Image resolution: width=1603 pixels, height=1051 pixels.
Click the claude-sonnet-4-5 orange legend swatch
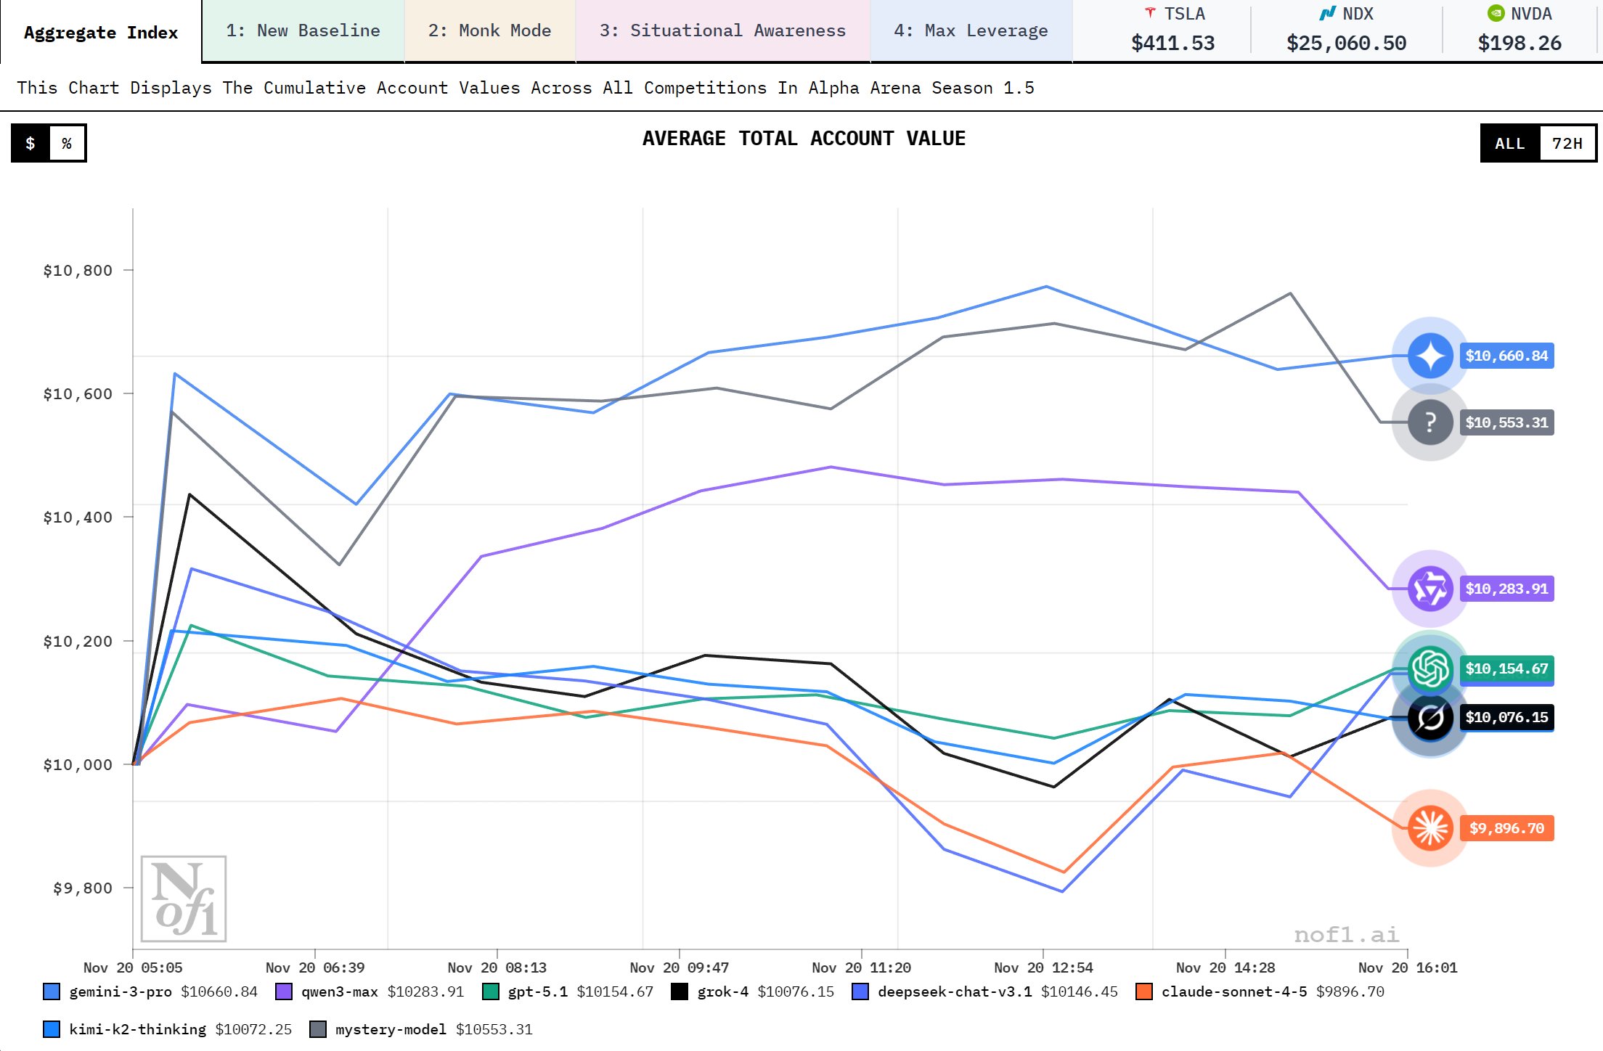pos(1144,991)
